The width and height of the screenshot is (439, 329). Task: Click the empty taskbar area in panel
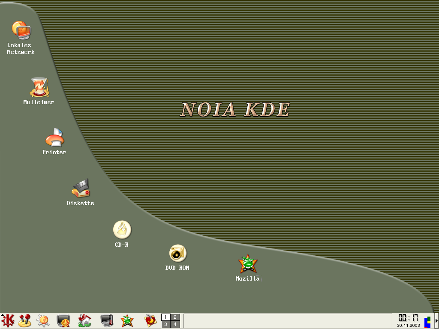click(288, 320)
